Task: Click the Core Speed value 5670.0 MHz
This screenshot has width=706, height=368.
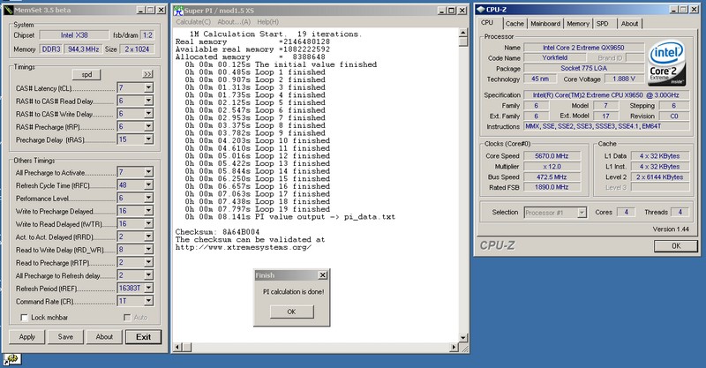Action: [552, 156]
